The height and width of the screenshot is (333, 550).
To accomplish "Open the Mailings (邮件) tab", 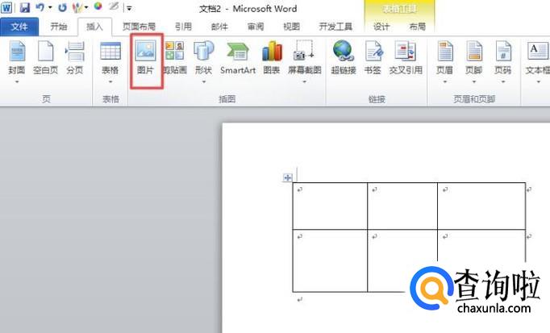I will click(219, 27).
